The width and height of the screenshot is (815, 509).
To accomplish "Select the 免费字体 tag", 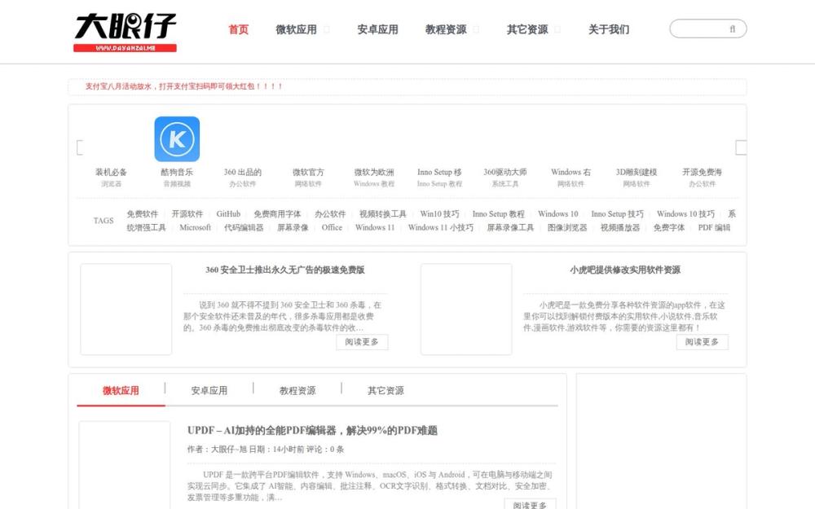I will [x=669, y=227].
